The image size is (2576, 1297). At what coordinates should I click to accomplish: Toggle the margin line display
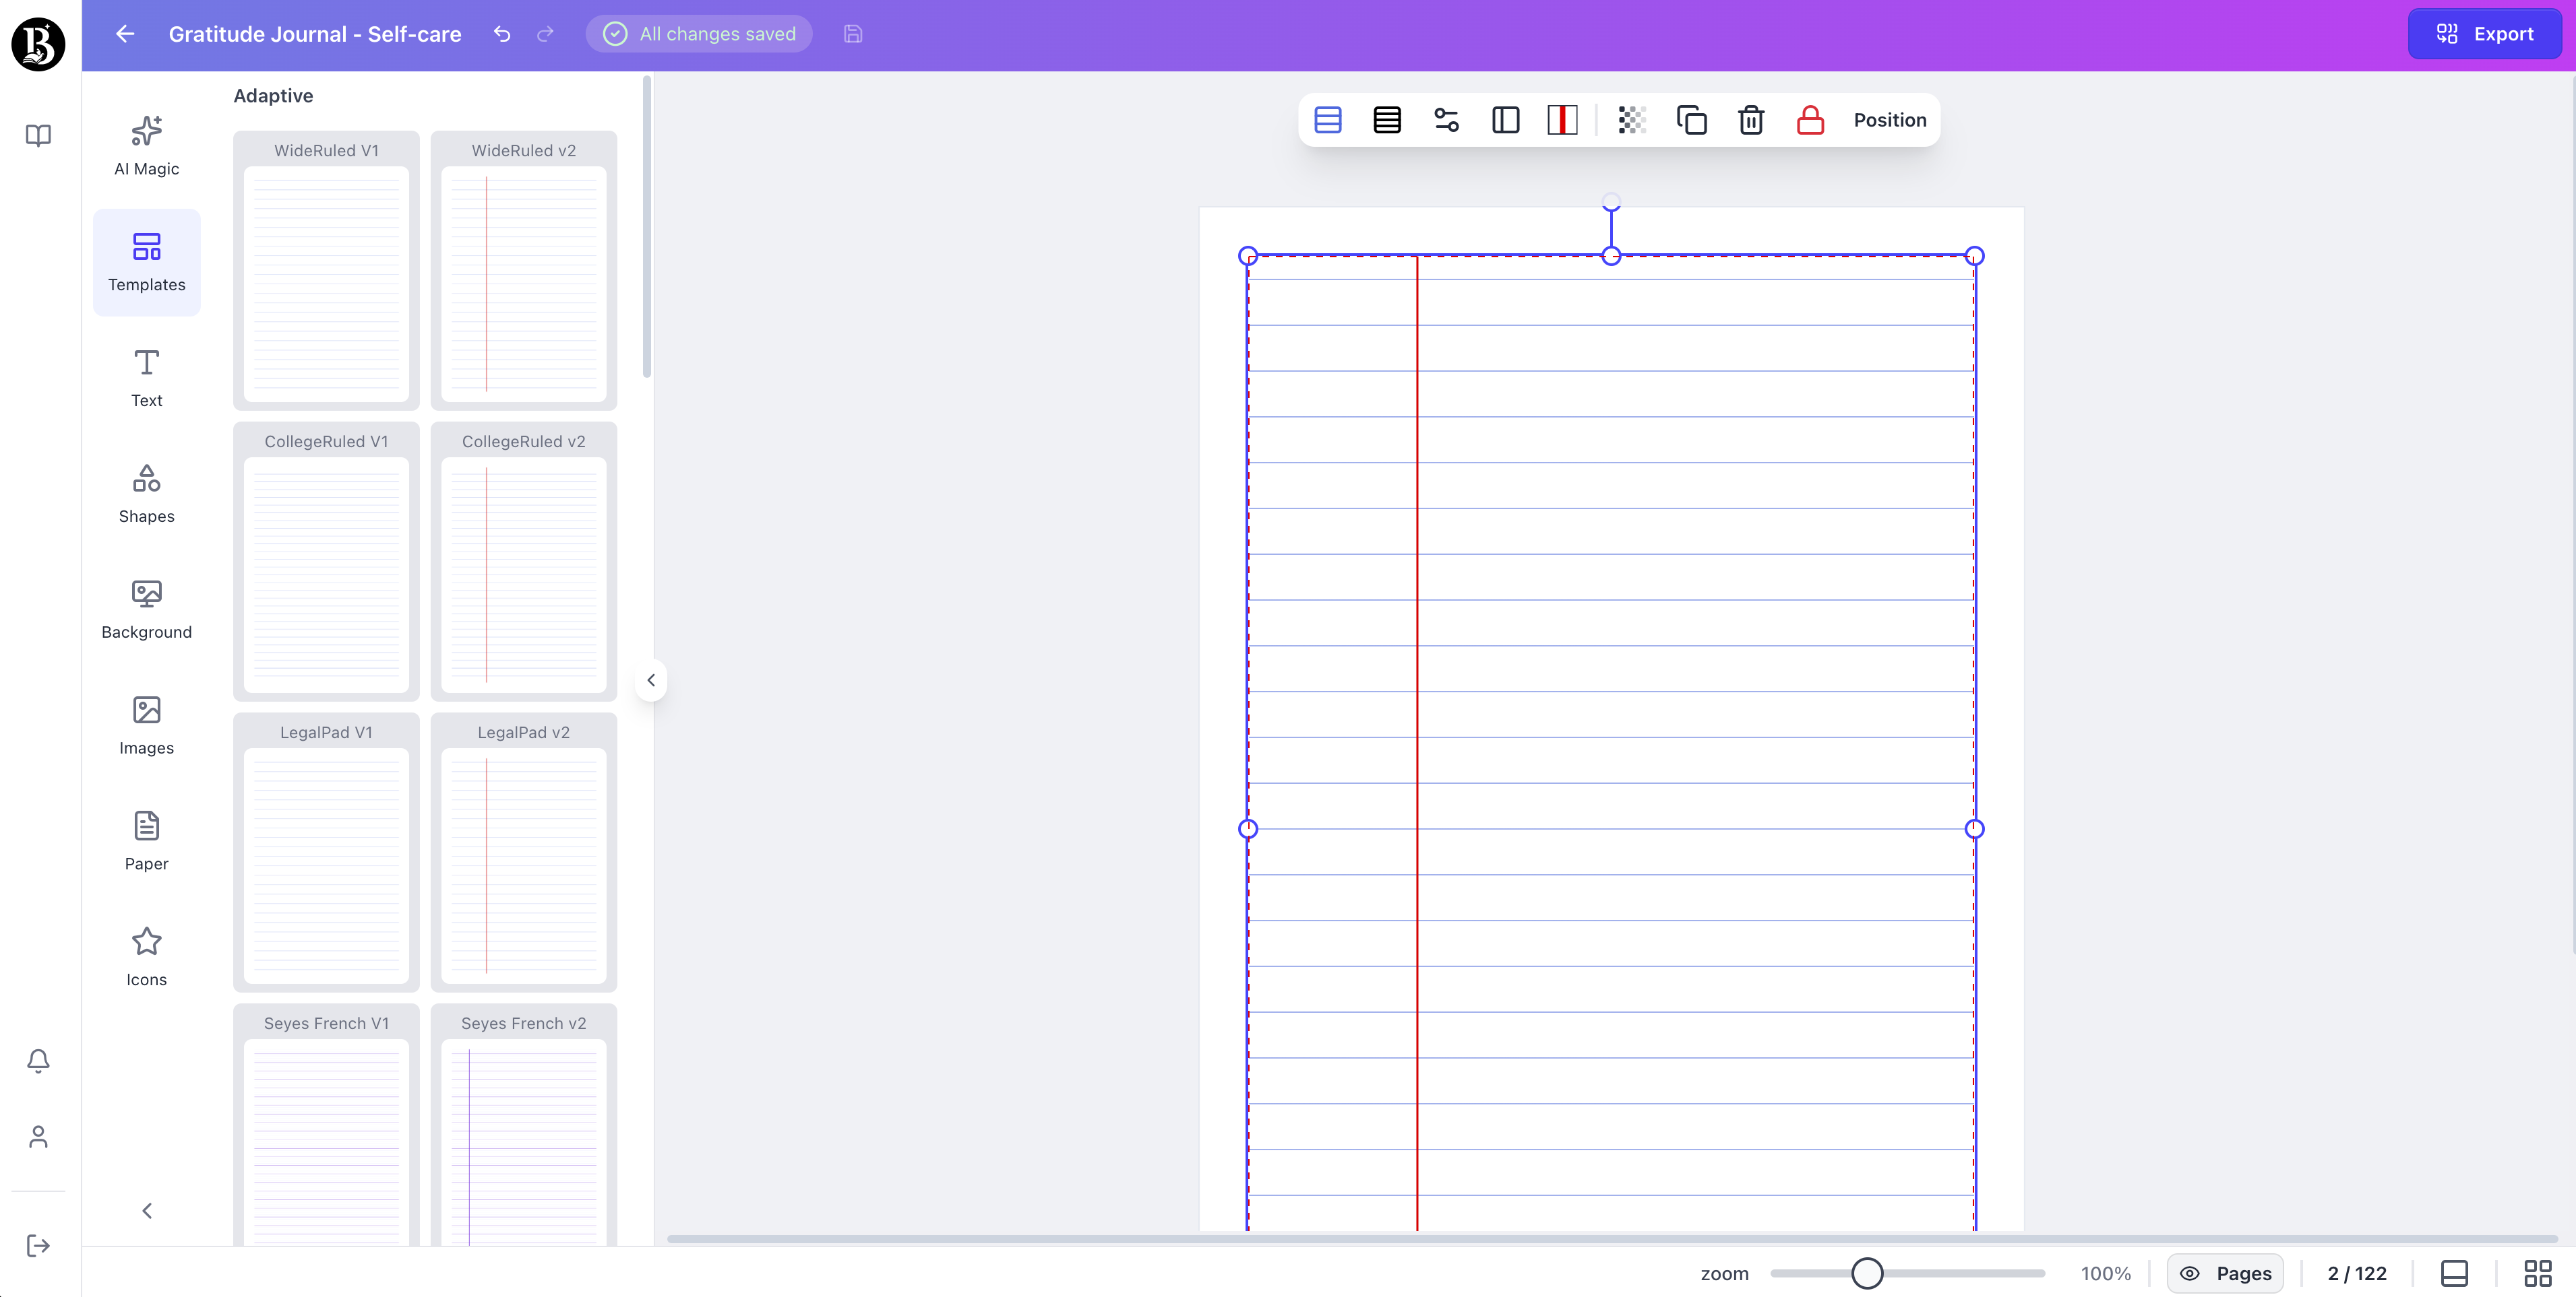coord(1562,120)
